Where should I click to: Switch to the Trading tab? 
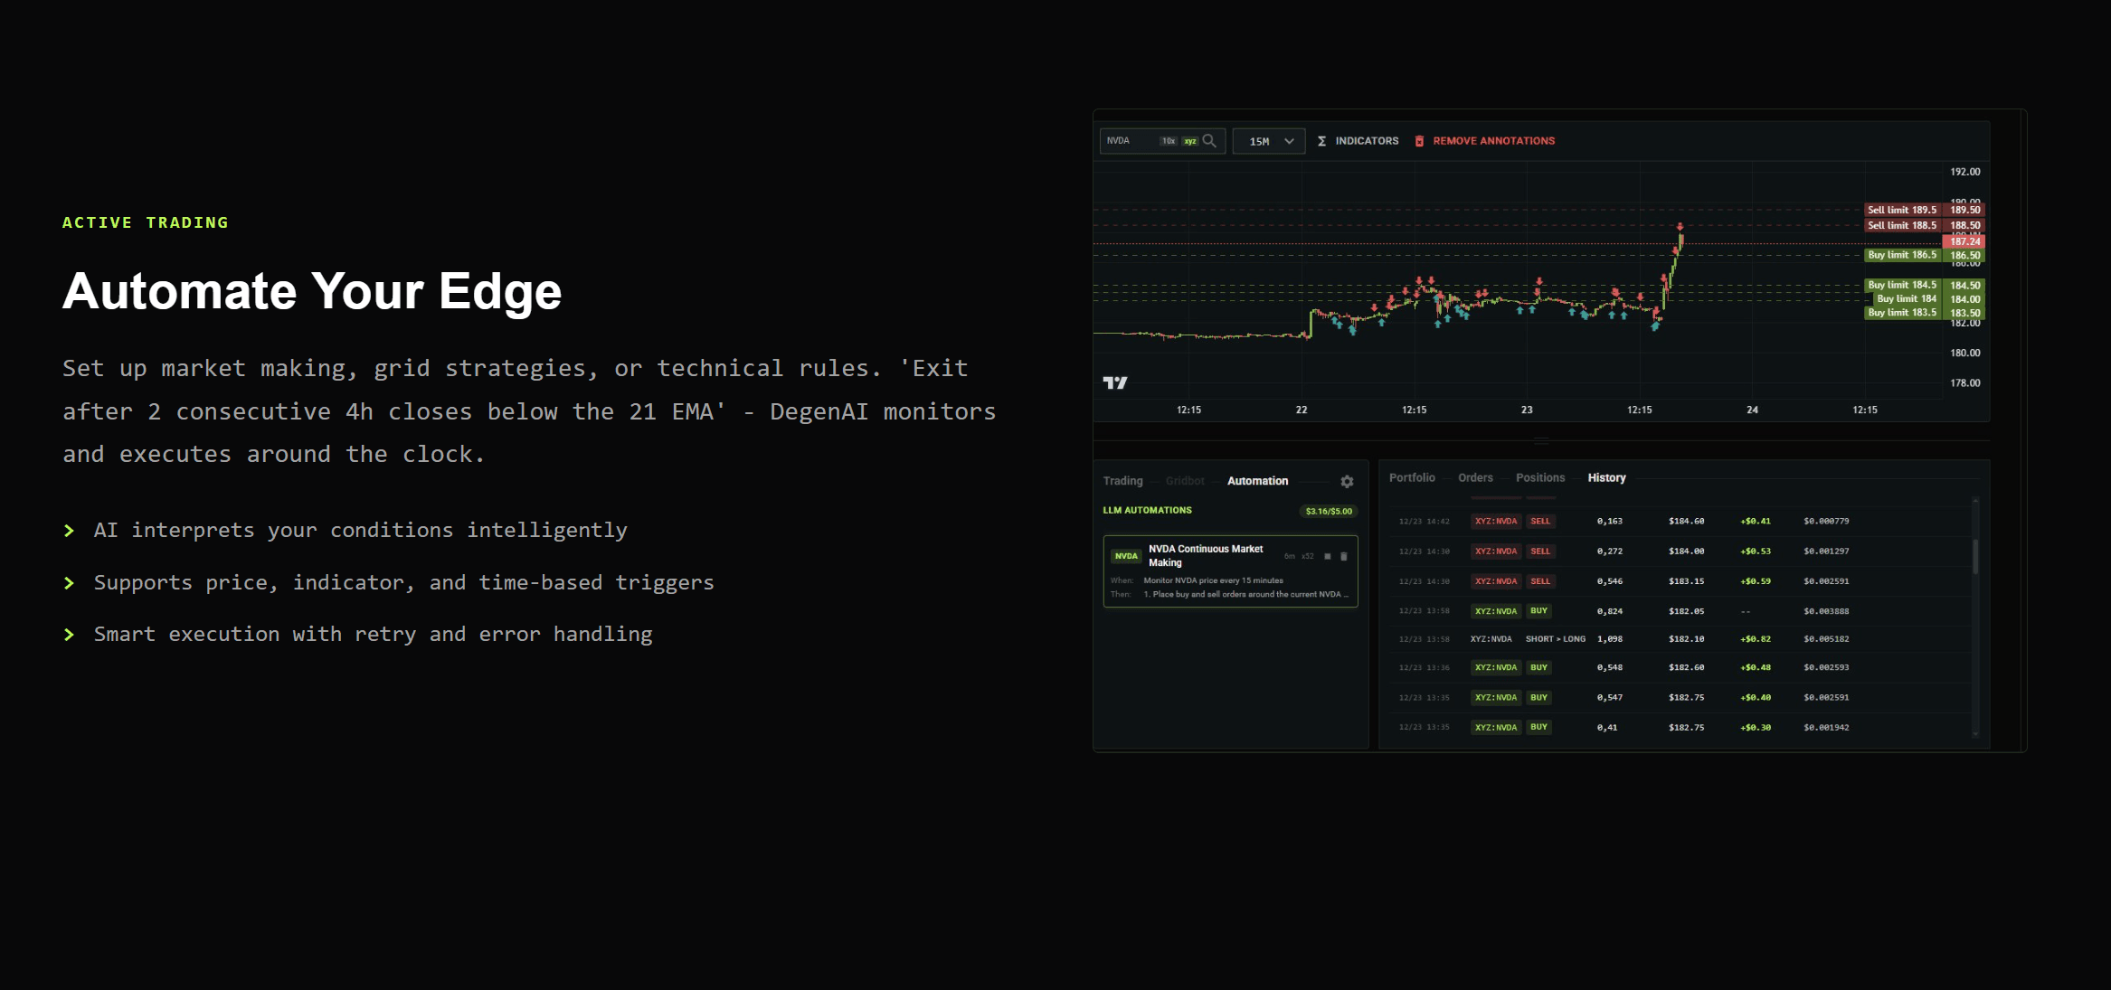(1122, 481)
